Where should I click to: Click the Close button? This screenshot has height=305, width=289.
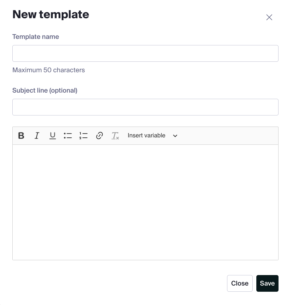point(240,283)
